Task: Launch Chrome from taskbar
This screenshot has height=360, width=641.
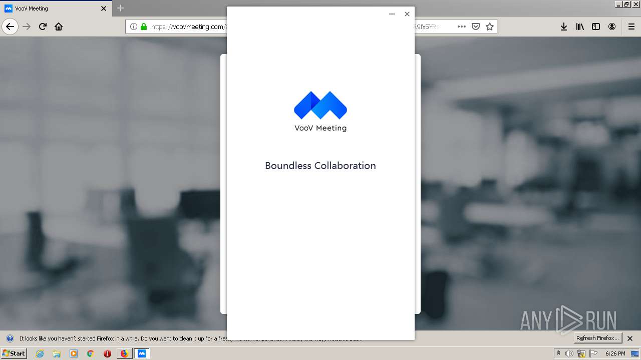Action: (91, 353)
